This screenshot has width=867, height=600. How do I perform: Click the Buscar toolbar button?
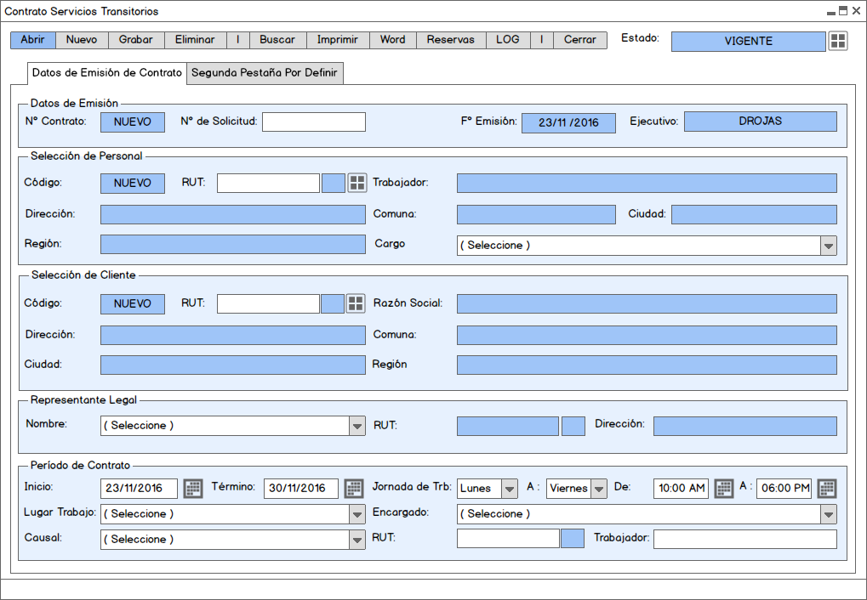[277, 40]
